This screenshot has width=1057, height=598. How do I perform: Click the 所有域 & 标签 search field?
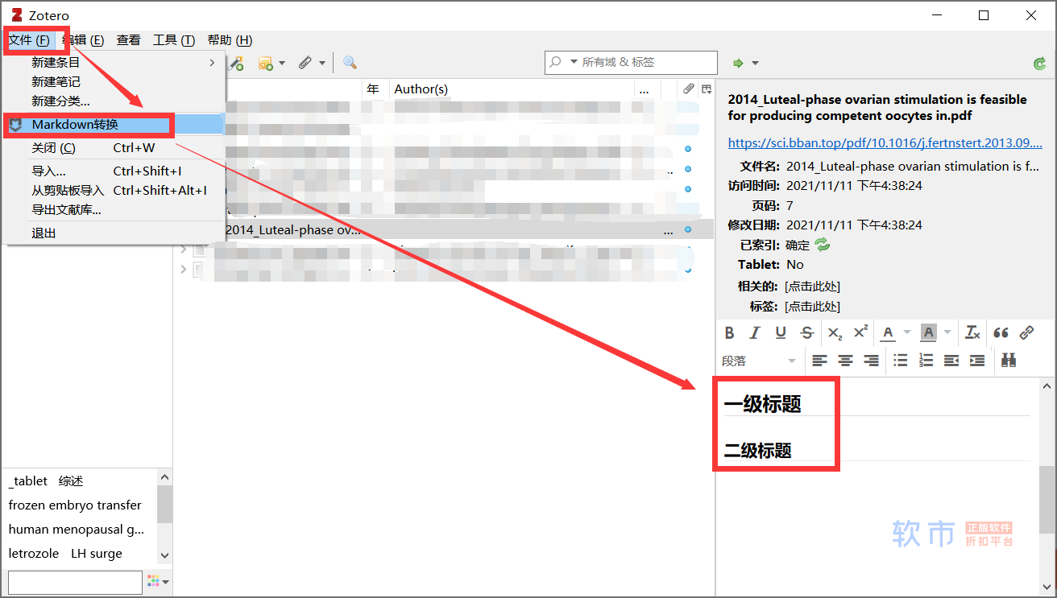click(x=631, y=62)
